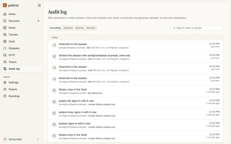
Task: Click the icon beside bastion signs in entry
Action: tap(54, 125)
